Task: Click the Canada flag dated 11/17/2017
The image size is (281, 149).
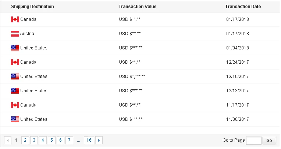Action: tap(15, 105)
